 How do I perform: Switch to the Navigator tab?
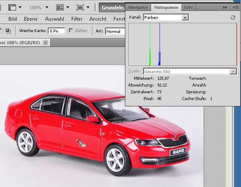(x=138, y=7)
